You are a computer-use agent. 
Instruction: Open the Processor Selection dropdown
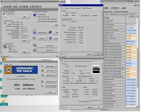(100, 101)
